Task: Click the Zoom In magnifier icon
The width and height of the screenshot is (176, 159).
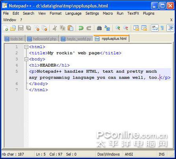Action: [118, 28]
